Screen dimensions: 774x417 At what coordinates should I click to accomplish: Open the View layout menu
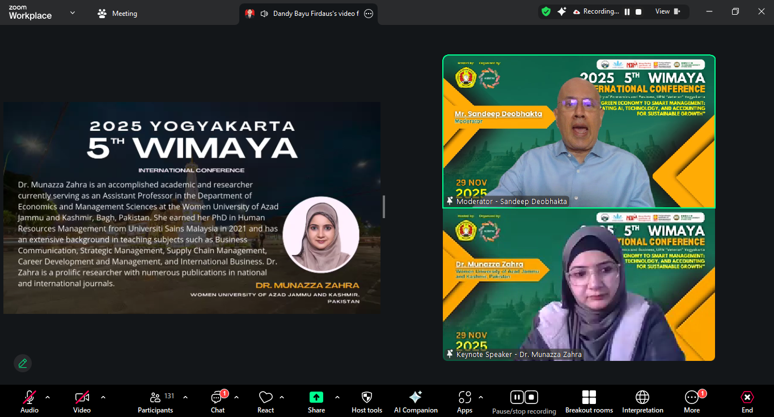(667, 11)
